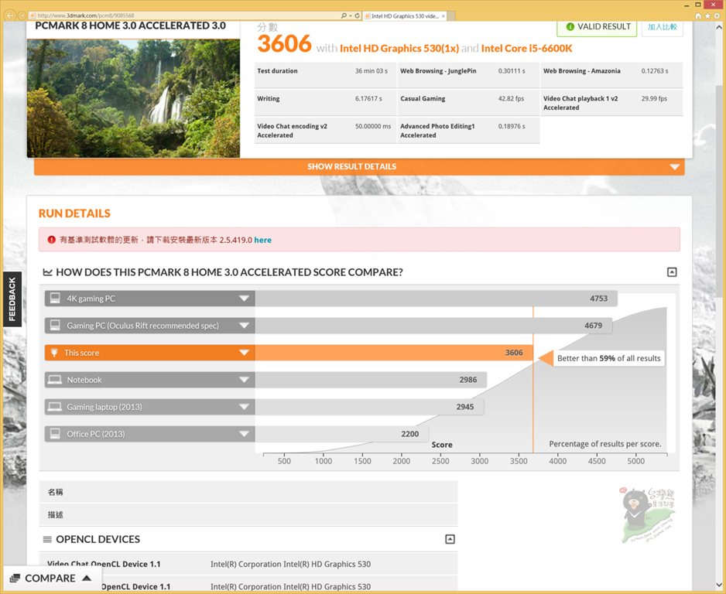The width and height of the screenshot is (726, 594).
Task: Click the red warning icon in update notice
Action: pyautogui.click(x=51, y=240)
